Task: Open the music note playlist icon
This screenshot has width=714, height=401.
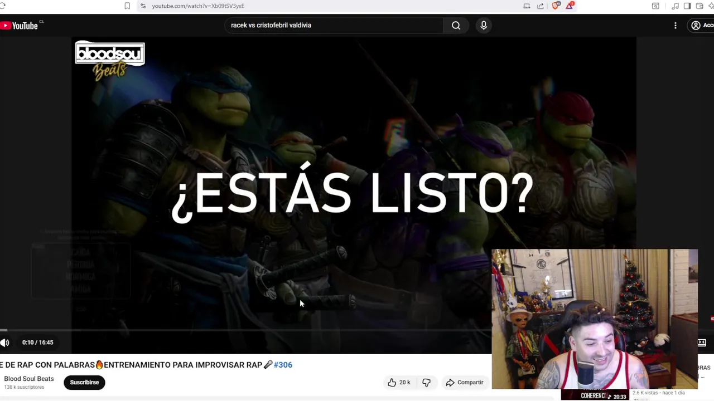Action: coord(676,6)
